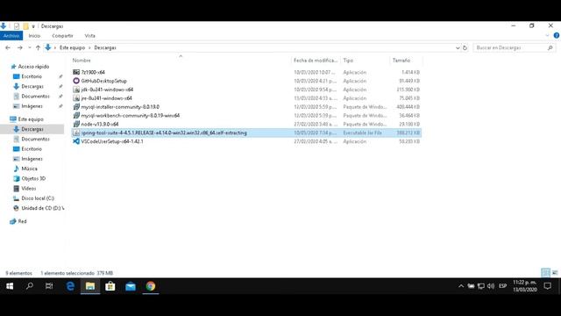Screen dimensions: 561x316
Task: Sort by 'Fecha de modifica...' column header
Action: pos(316,61)
